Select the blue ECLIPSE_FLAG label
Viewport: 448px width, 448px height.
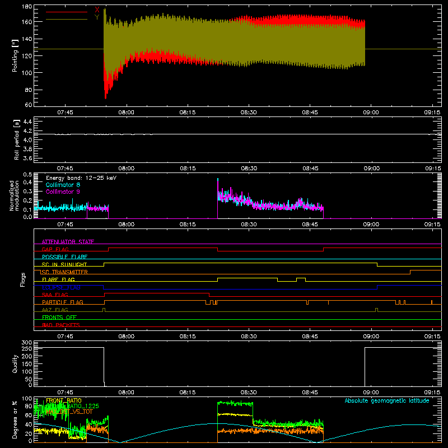(61, 287)
